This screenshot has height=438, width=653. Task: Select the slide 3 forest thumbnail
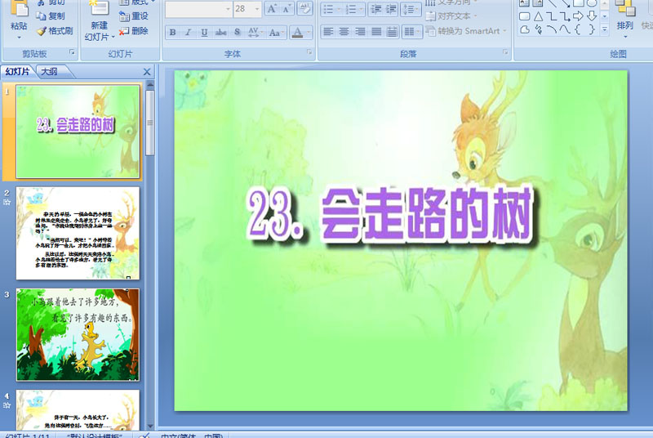tap(78, 335)
